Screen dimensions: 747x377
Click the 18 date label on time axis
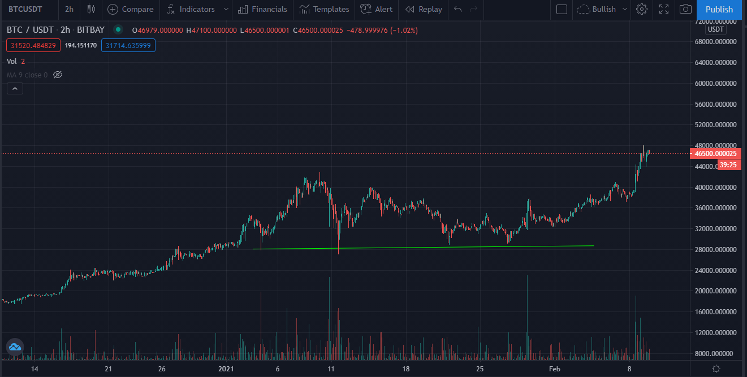406,369
